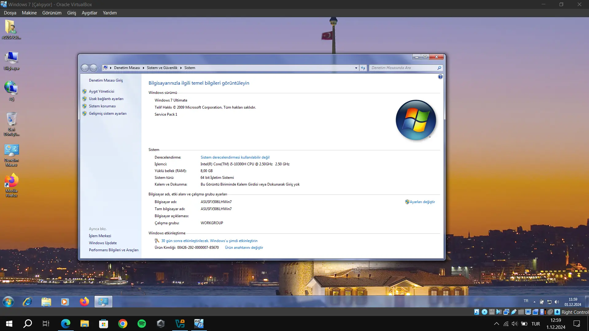The width and height of the screenshot is (589, 331).
Task: Click the guest TR language indicator
Action: pos(526,301)
